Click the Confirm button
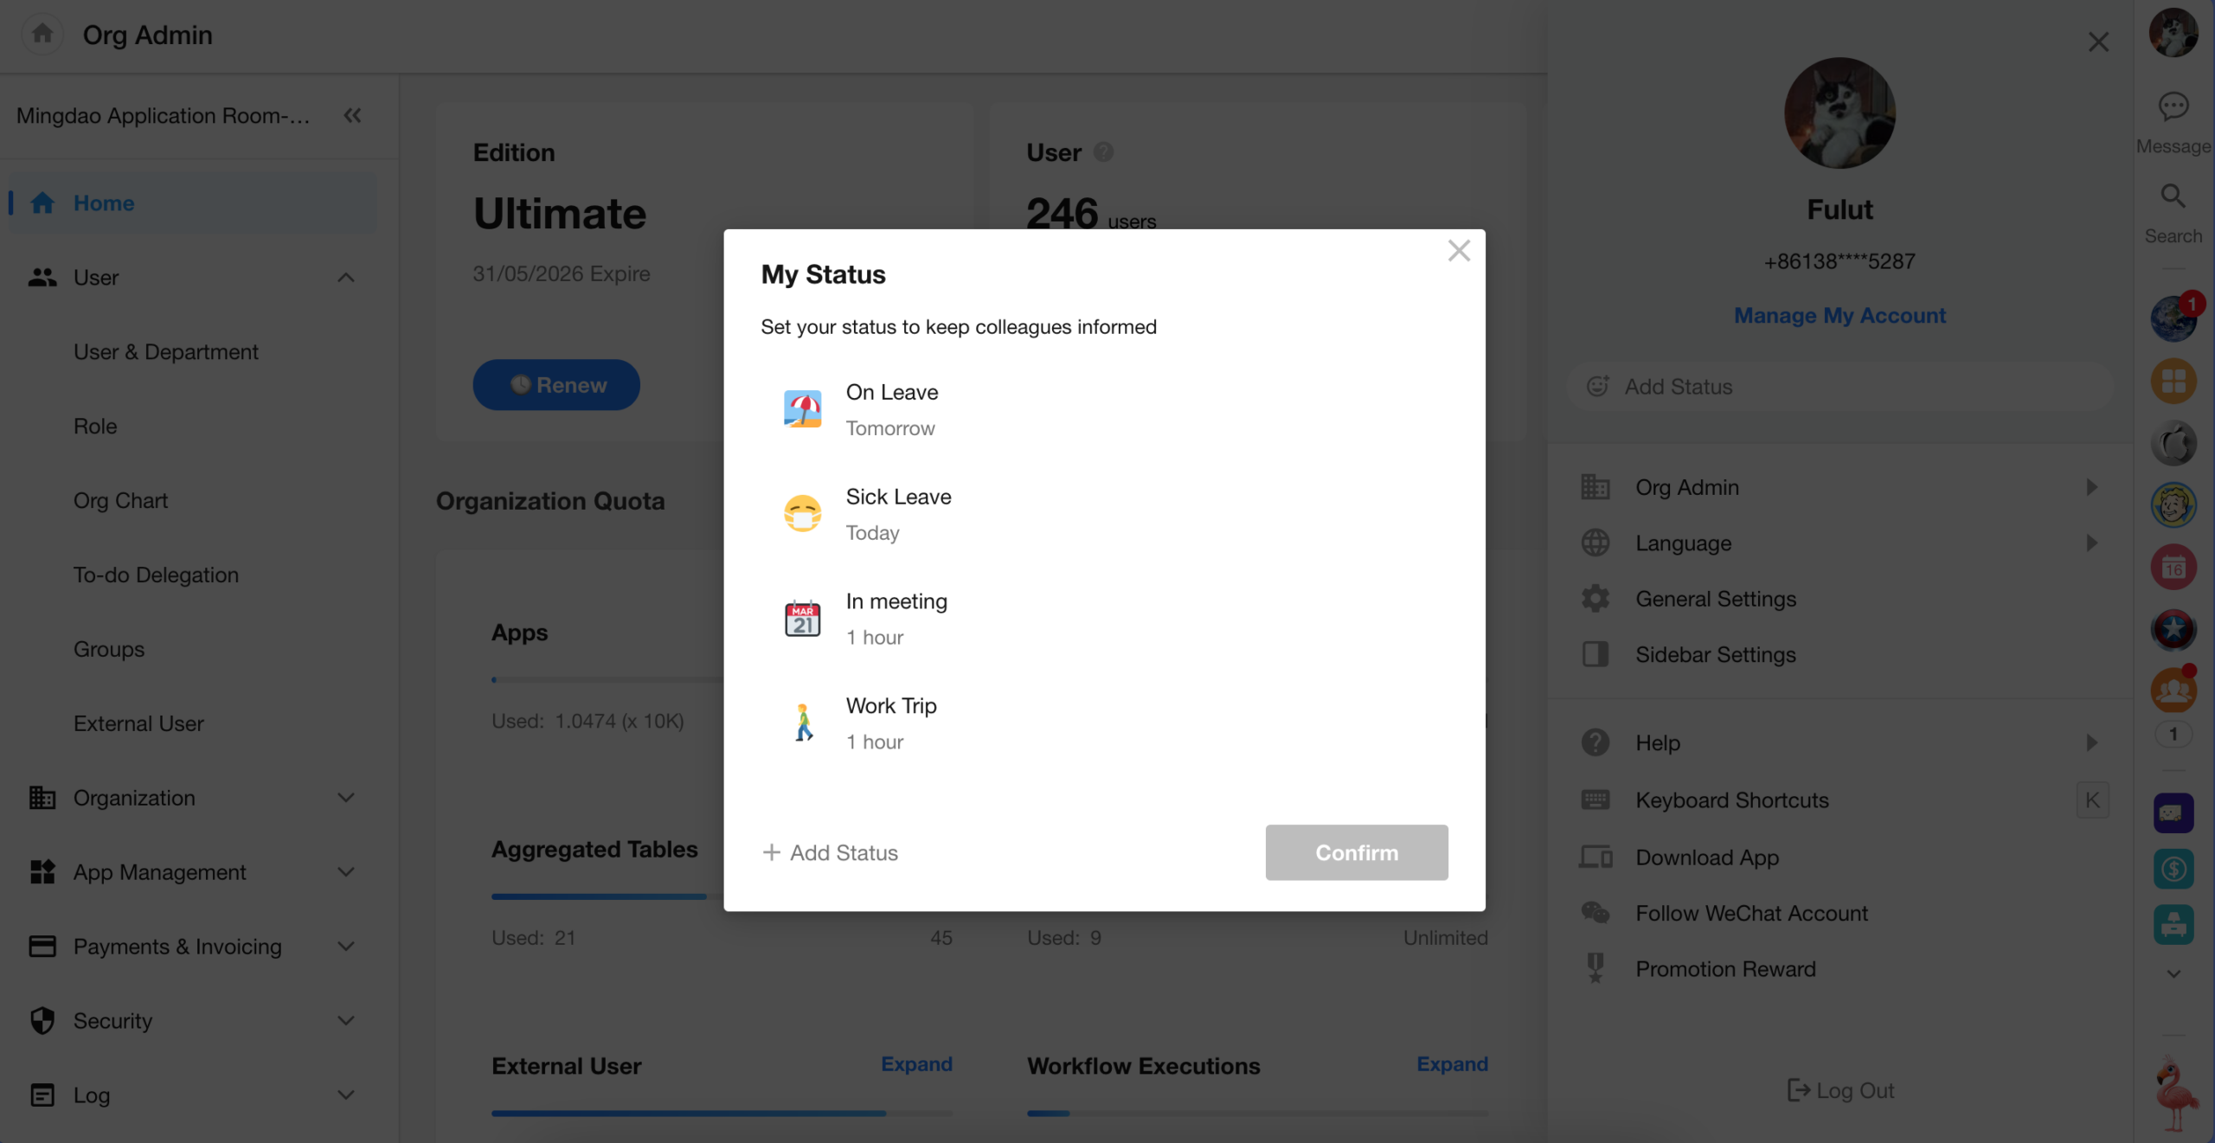 click(x=1356, y=852)
